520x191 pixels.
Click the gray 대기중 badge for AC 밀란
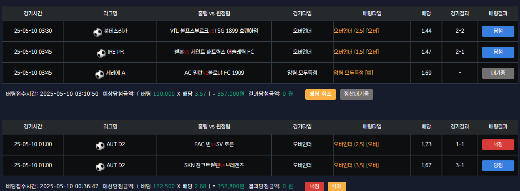pos(498,73)
